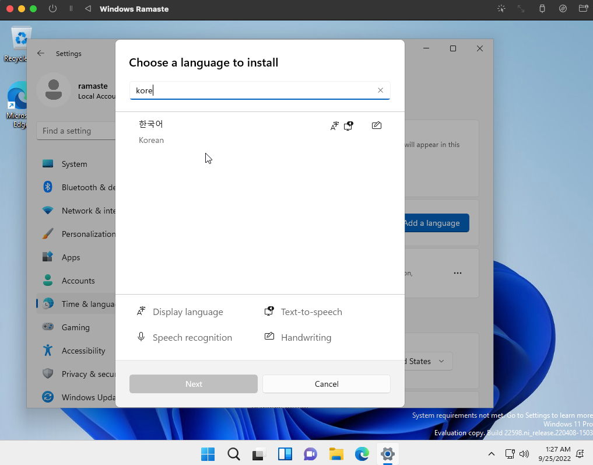593x465 pixels.
Task: Click the Settings gear on taskbar
Action: click(x=388, y=454)
